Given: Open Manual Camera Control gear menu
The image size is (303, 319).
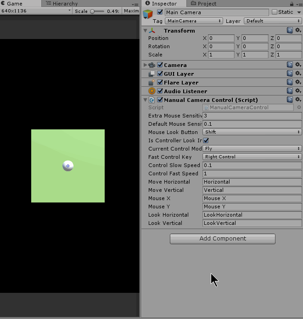Looking at the screenshot, I should coord(298,100).
